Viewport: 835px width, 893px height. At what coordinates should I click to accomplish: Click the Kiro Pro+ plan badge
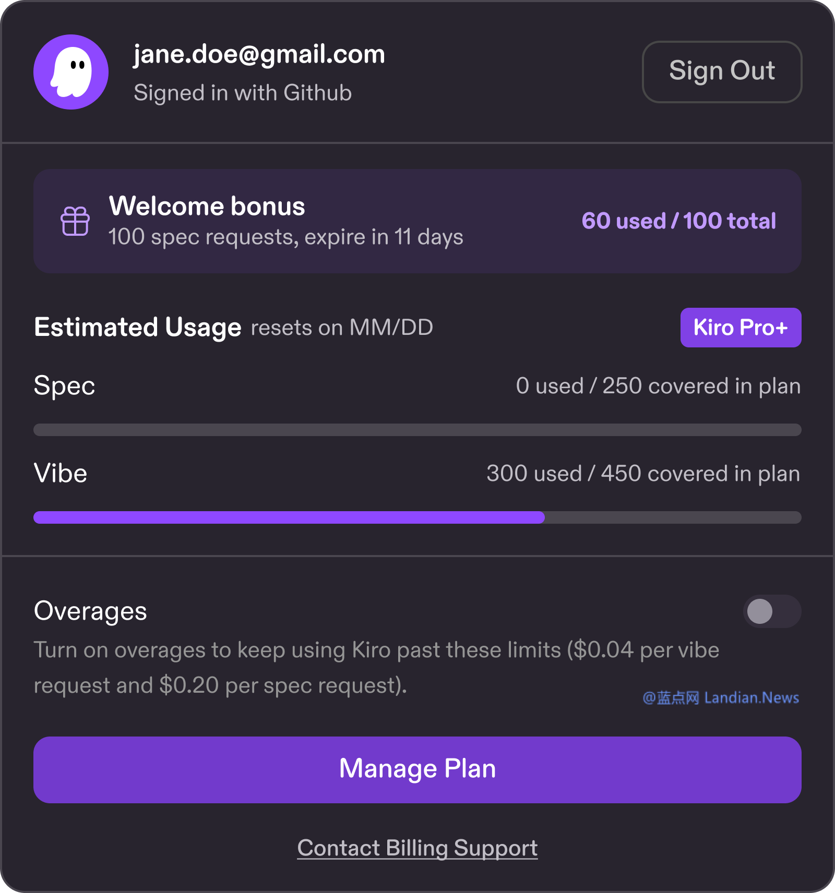coord(741,328)
